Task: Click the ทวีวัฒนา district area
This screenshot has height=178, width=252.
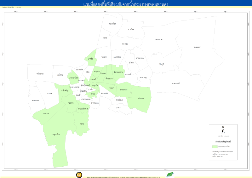Action: (x=40, y=73)
